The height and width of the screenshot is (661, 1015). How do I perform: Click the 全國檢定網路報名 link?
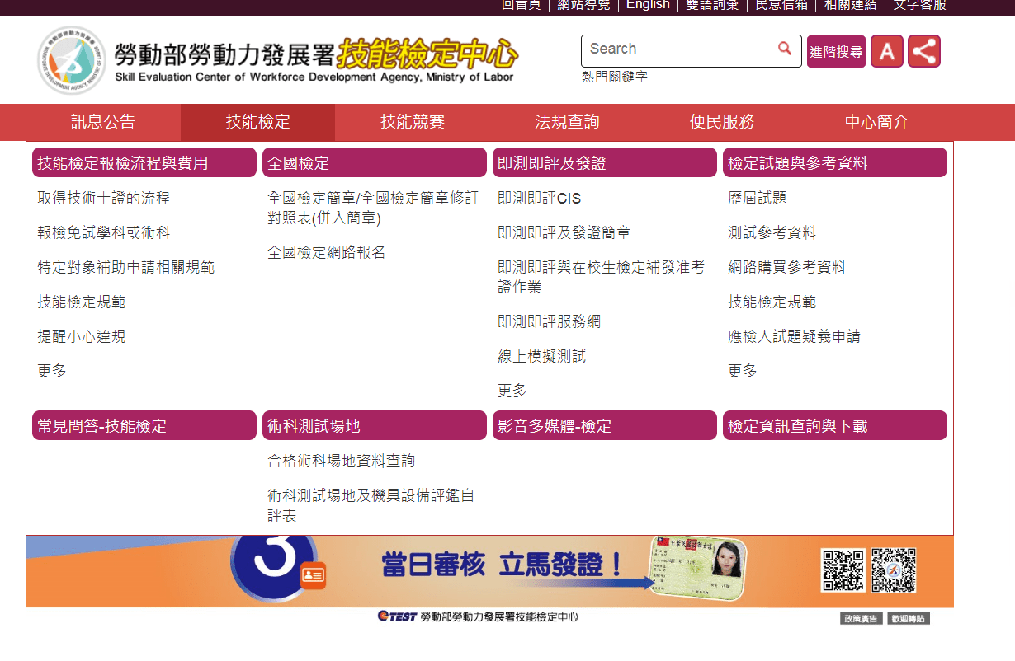click(x=327, y=252)
